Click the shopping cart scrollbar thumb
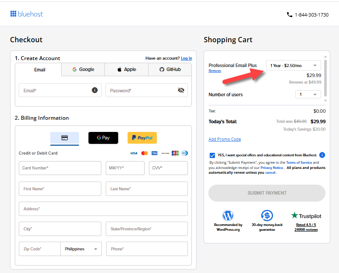The width and height of the screenshot is (339, 273). point(325,78)
